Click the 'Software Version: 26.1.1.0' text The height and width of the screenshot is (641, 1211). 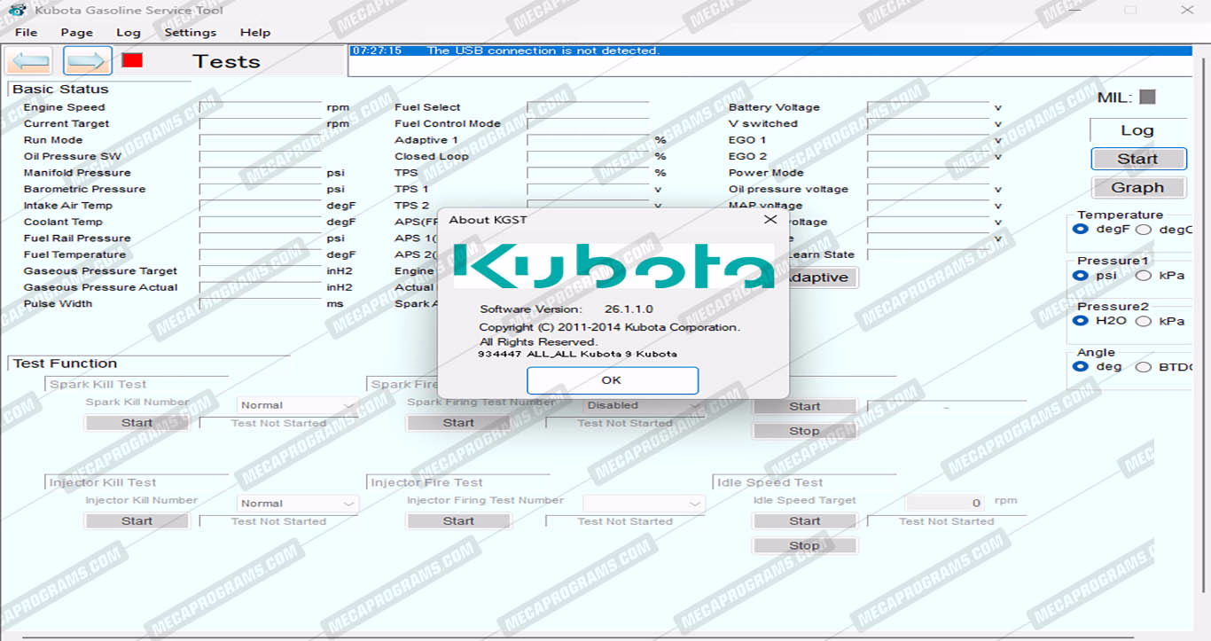pyautogui.click(x=566, y=309)
